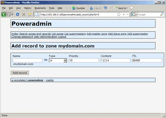This screenshot has width=166, height=118.
Task: Open the File menu
Action: pos(4,8)
